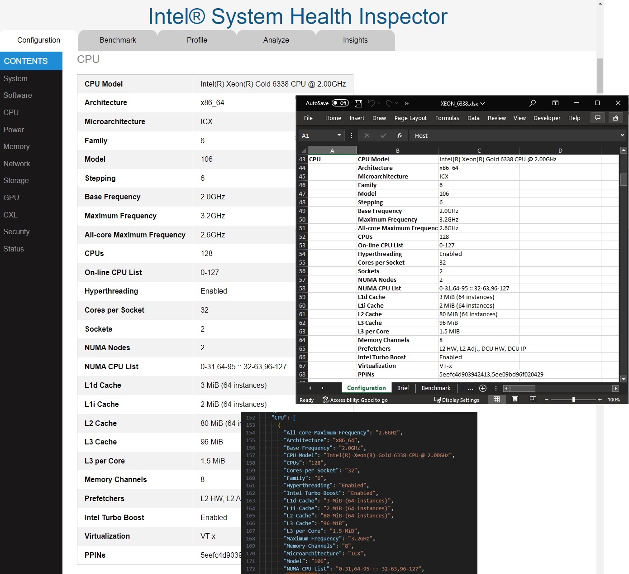Click the web page vertical scrollbar thumb
This screenshot has width=629, height=574.
[600, 76]
